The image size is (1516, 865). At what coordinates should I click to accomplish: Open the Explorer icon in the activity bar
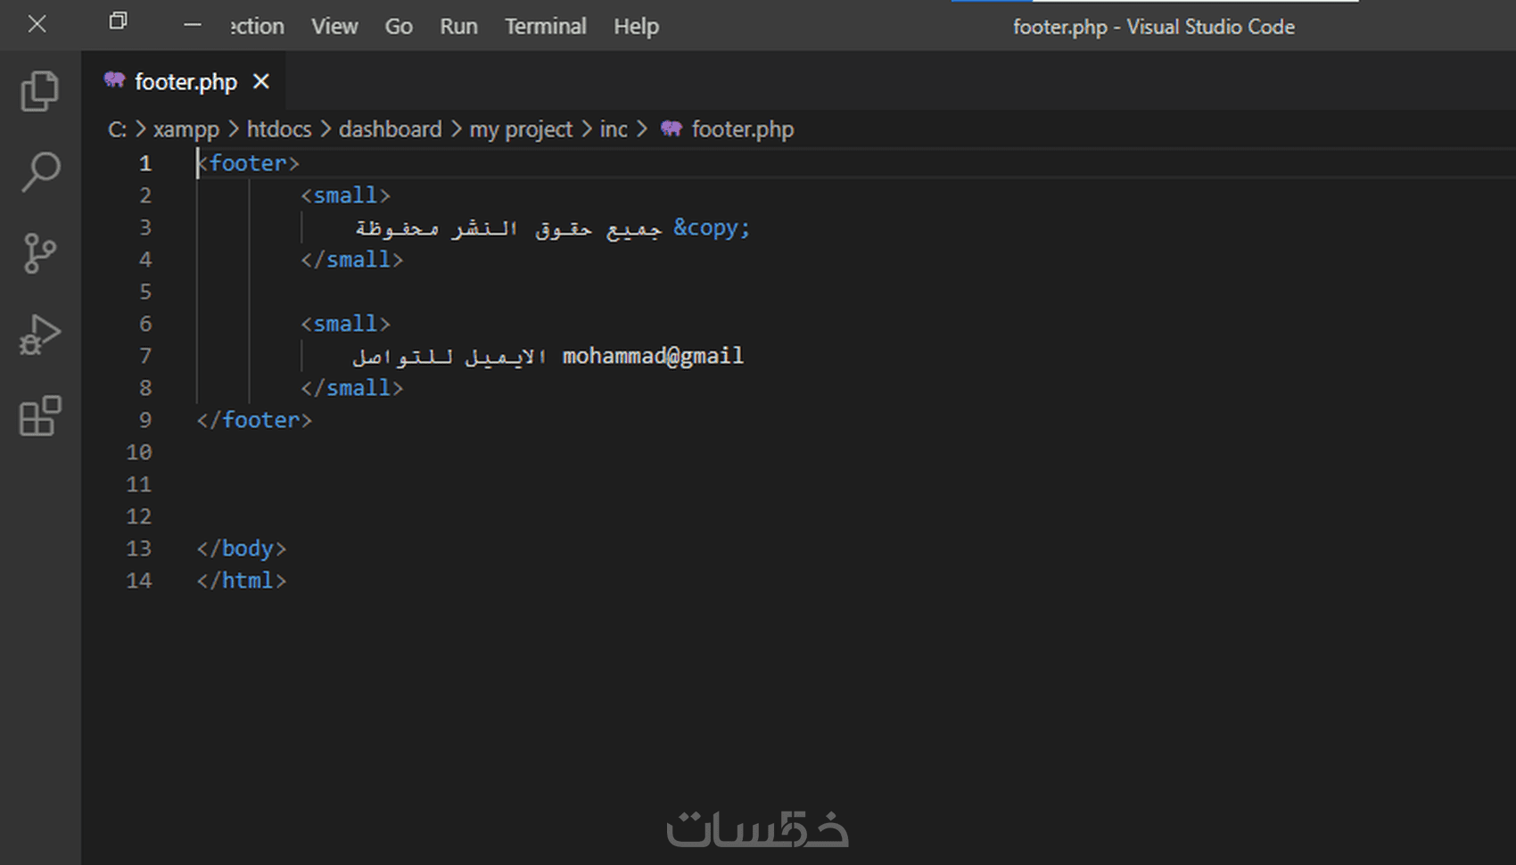click(x=39, y=90)
